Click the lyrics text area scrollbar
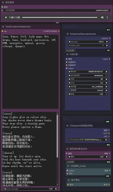Screen dimensions: 113x192 pos(57,136)
